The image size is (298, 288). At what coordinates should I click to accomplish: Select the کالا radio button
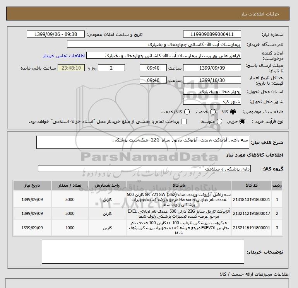(x=233, y=112)
